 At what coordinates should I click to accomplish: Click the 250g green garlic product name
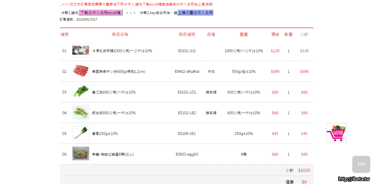click(105, 133)
